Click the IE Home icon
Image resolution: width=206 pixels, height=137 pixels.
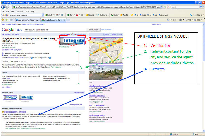[x=168, y=20]
